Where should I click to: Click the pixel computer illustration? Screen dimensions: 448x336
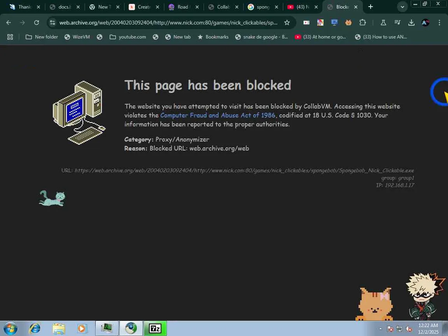click(79, 112)
